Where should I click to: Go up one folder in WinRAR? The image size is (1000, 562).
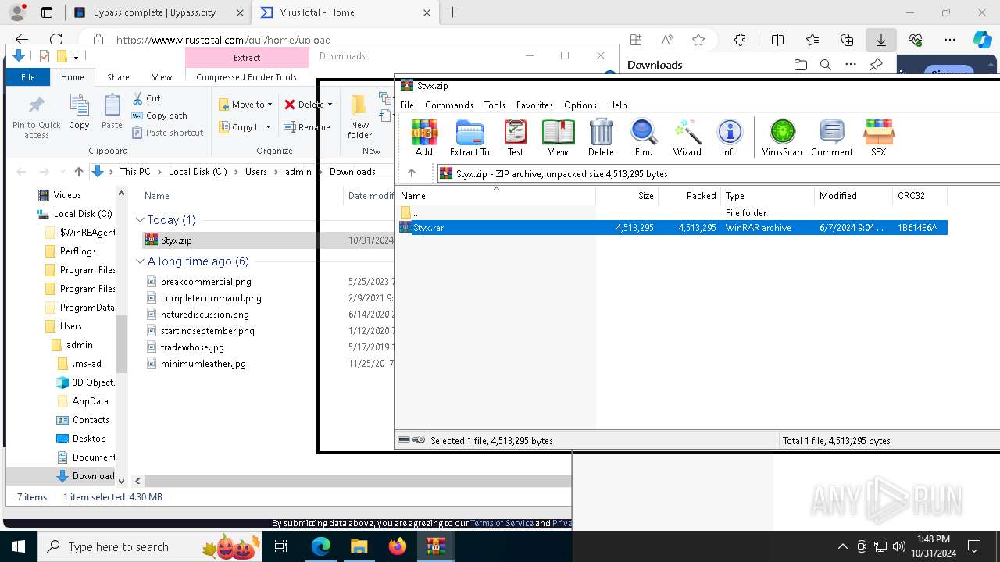click(412, 173)
